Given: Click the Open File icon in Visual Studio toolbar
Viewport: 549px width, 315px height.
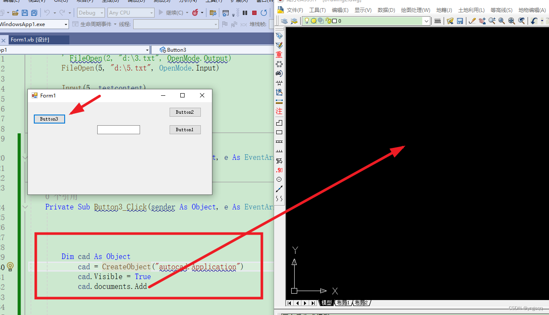Looking at the screenshot, I should tap(15, 13).
